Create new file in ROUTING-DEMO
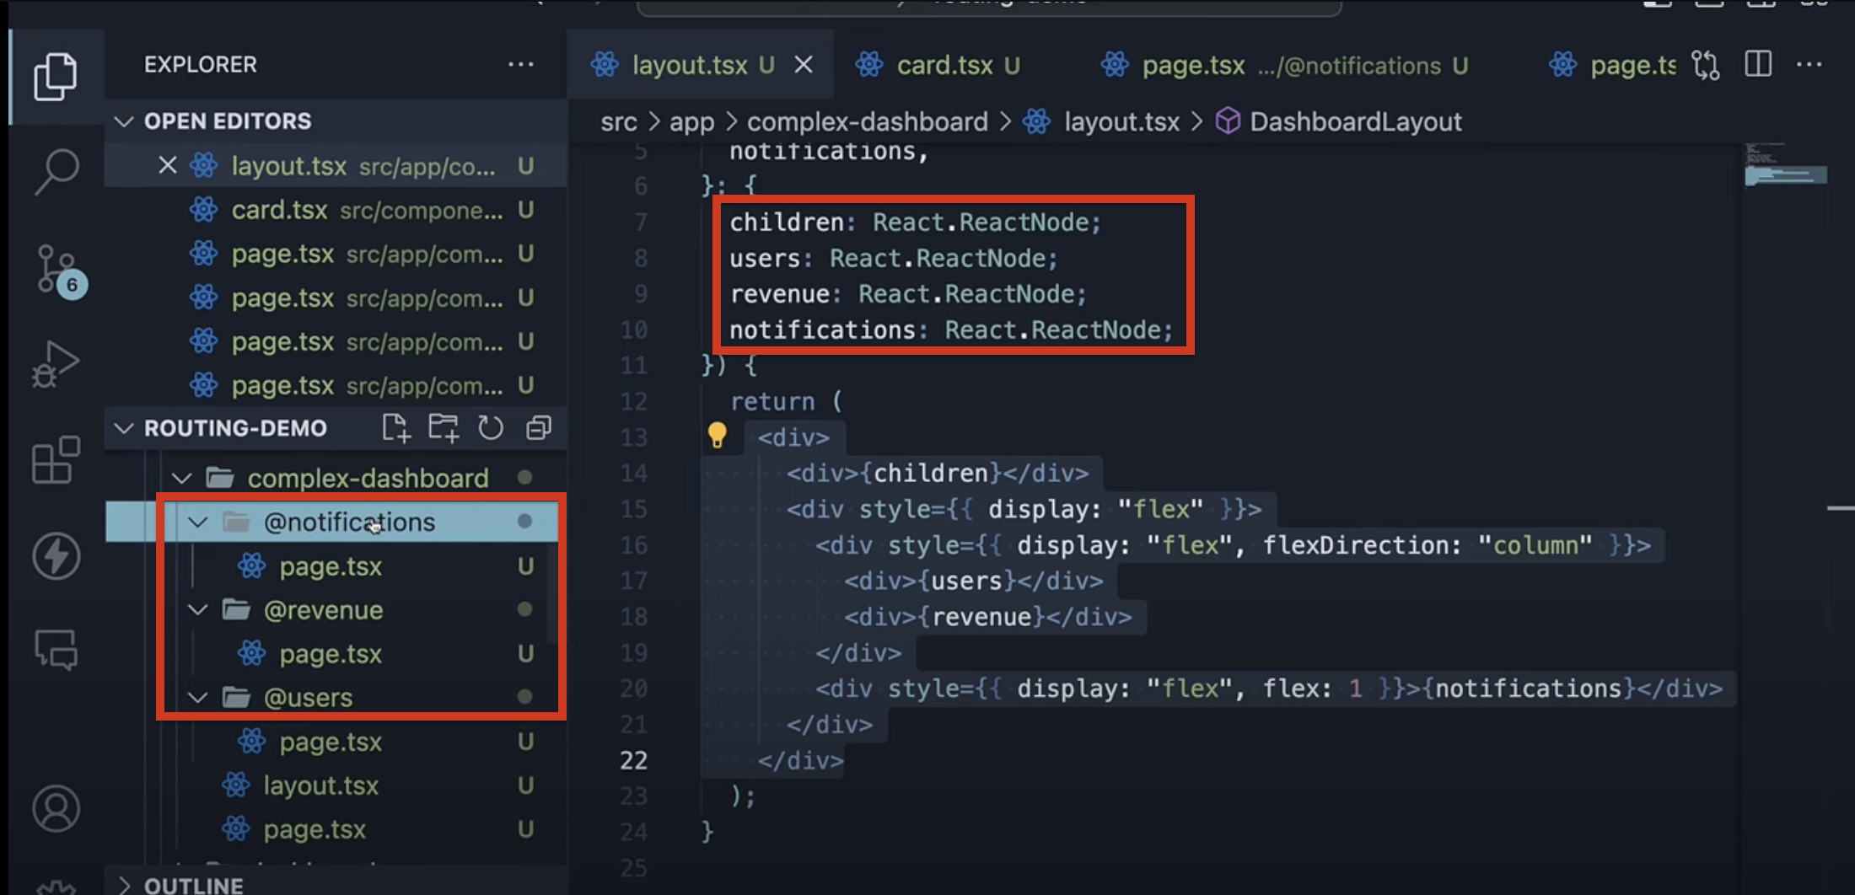The image size is (1855, 895). coord(395,428)
